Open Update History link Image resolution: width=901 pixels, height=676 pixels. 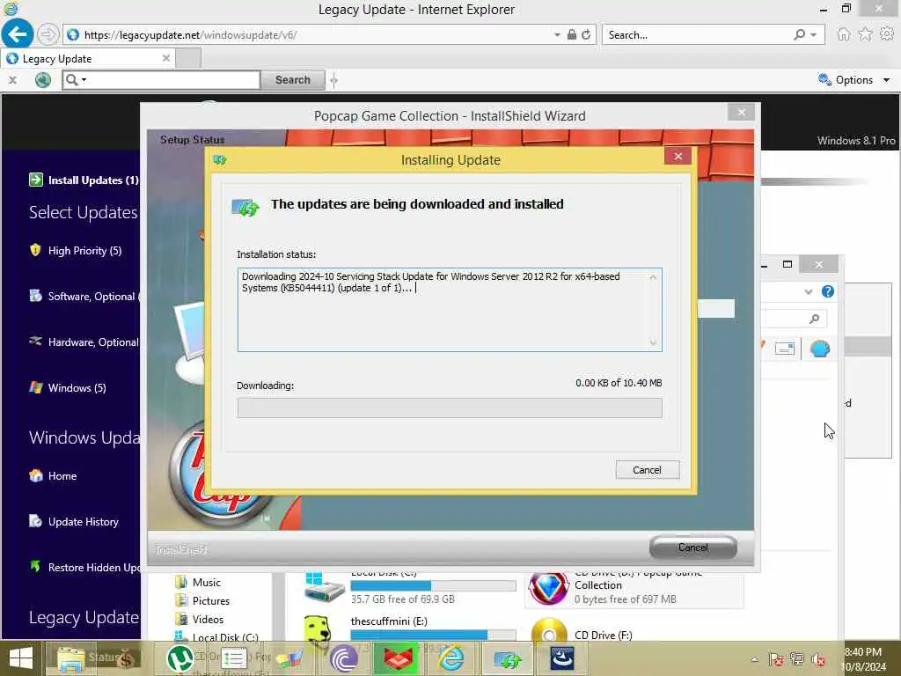84,522
